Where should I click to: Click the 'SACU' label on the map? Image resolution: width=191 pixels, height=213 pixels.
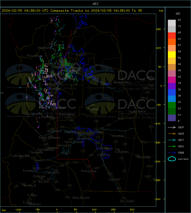tap(150, 77)
